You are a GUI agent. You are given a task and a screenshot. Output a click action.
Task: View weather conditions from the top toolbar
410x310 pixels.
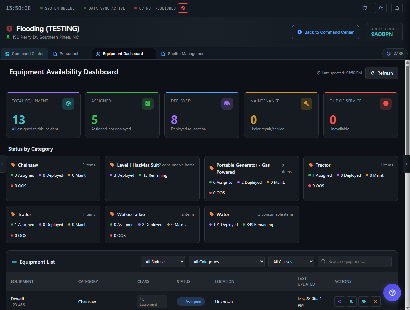(381, 8)
